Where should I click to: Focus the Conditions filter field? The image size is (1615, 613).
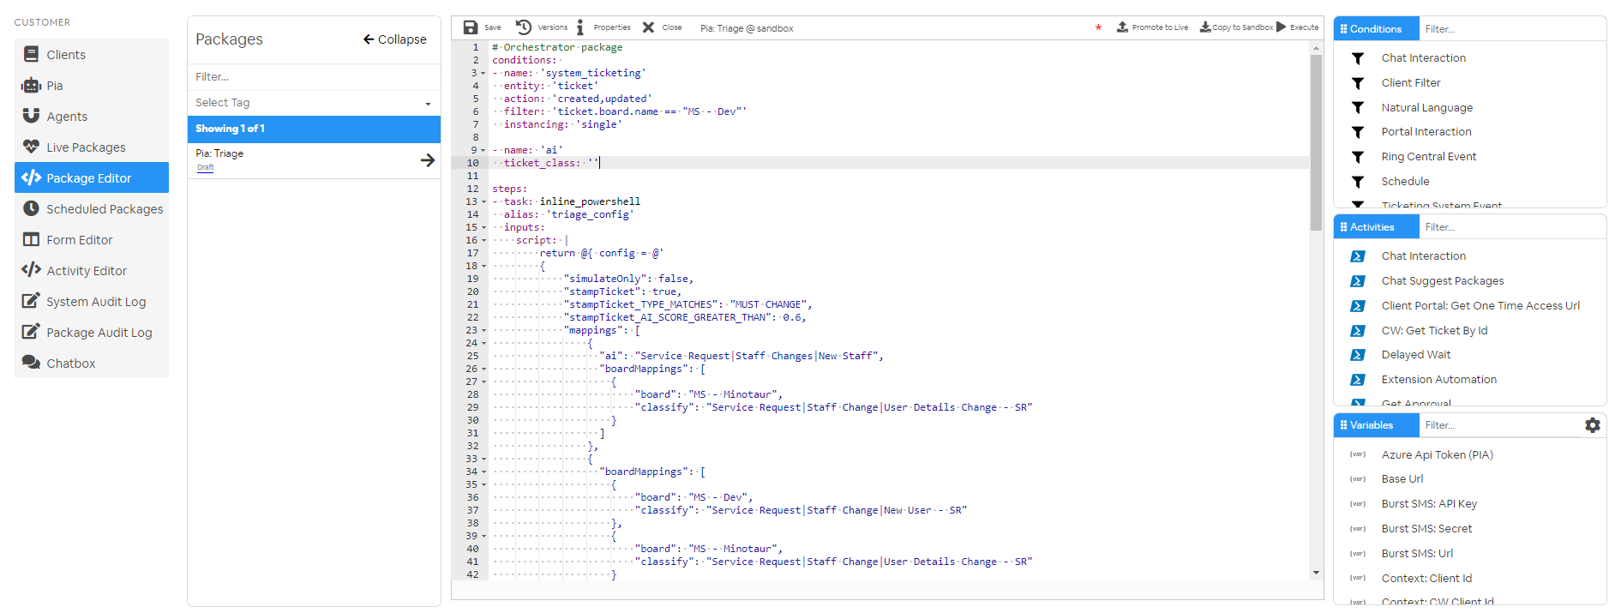pos(1511,29)
